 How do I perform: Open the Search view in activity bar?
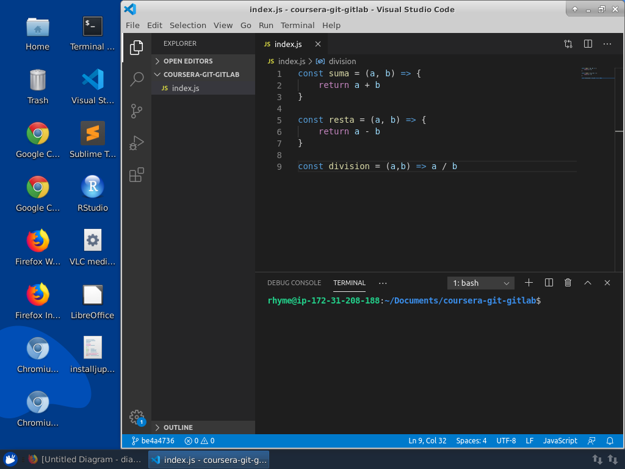[x=137, y=79]
